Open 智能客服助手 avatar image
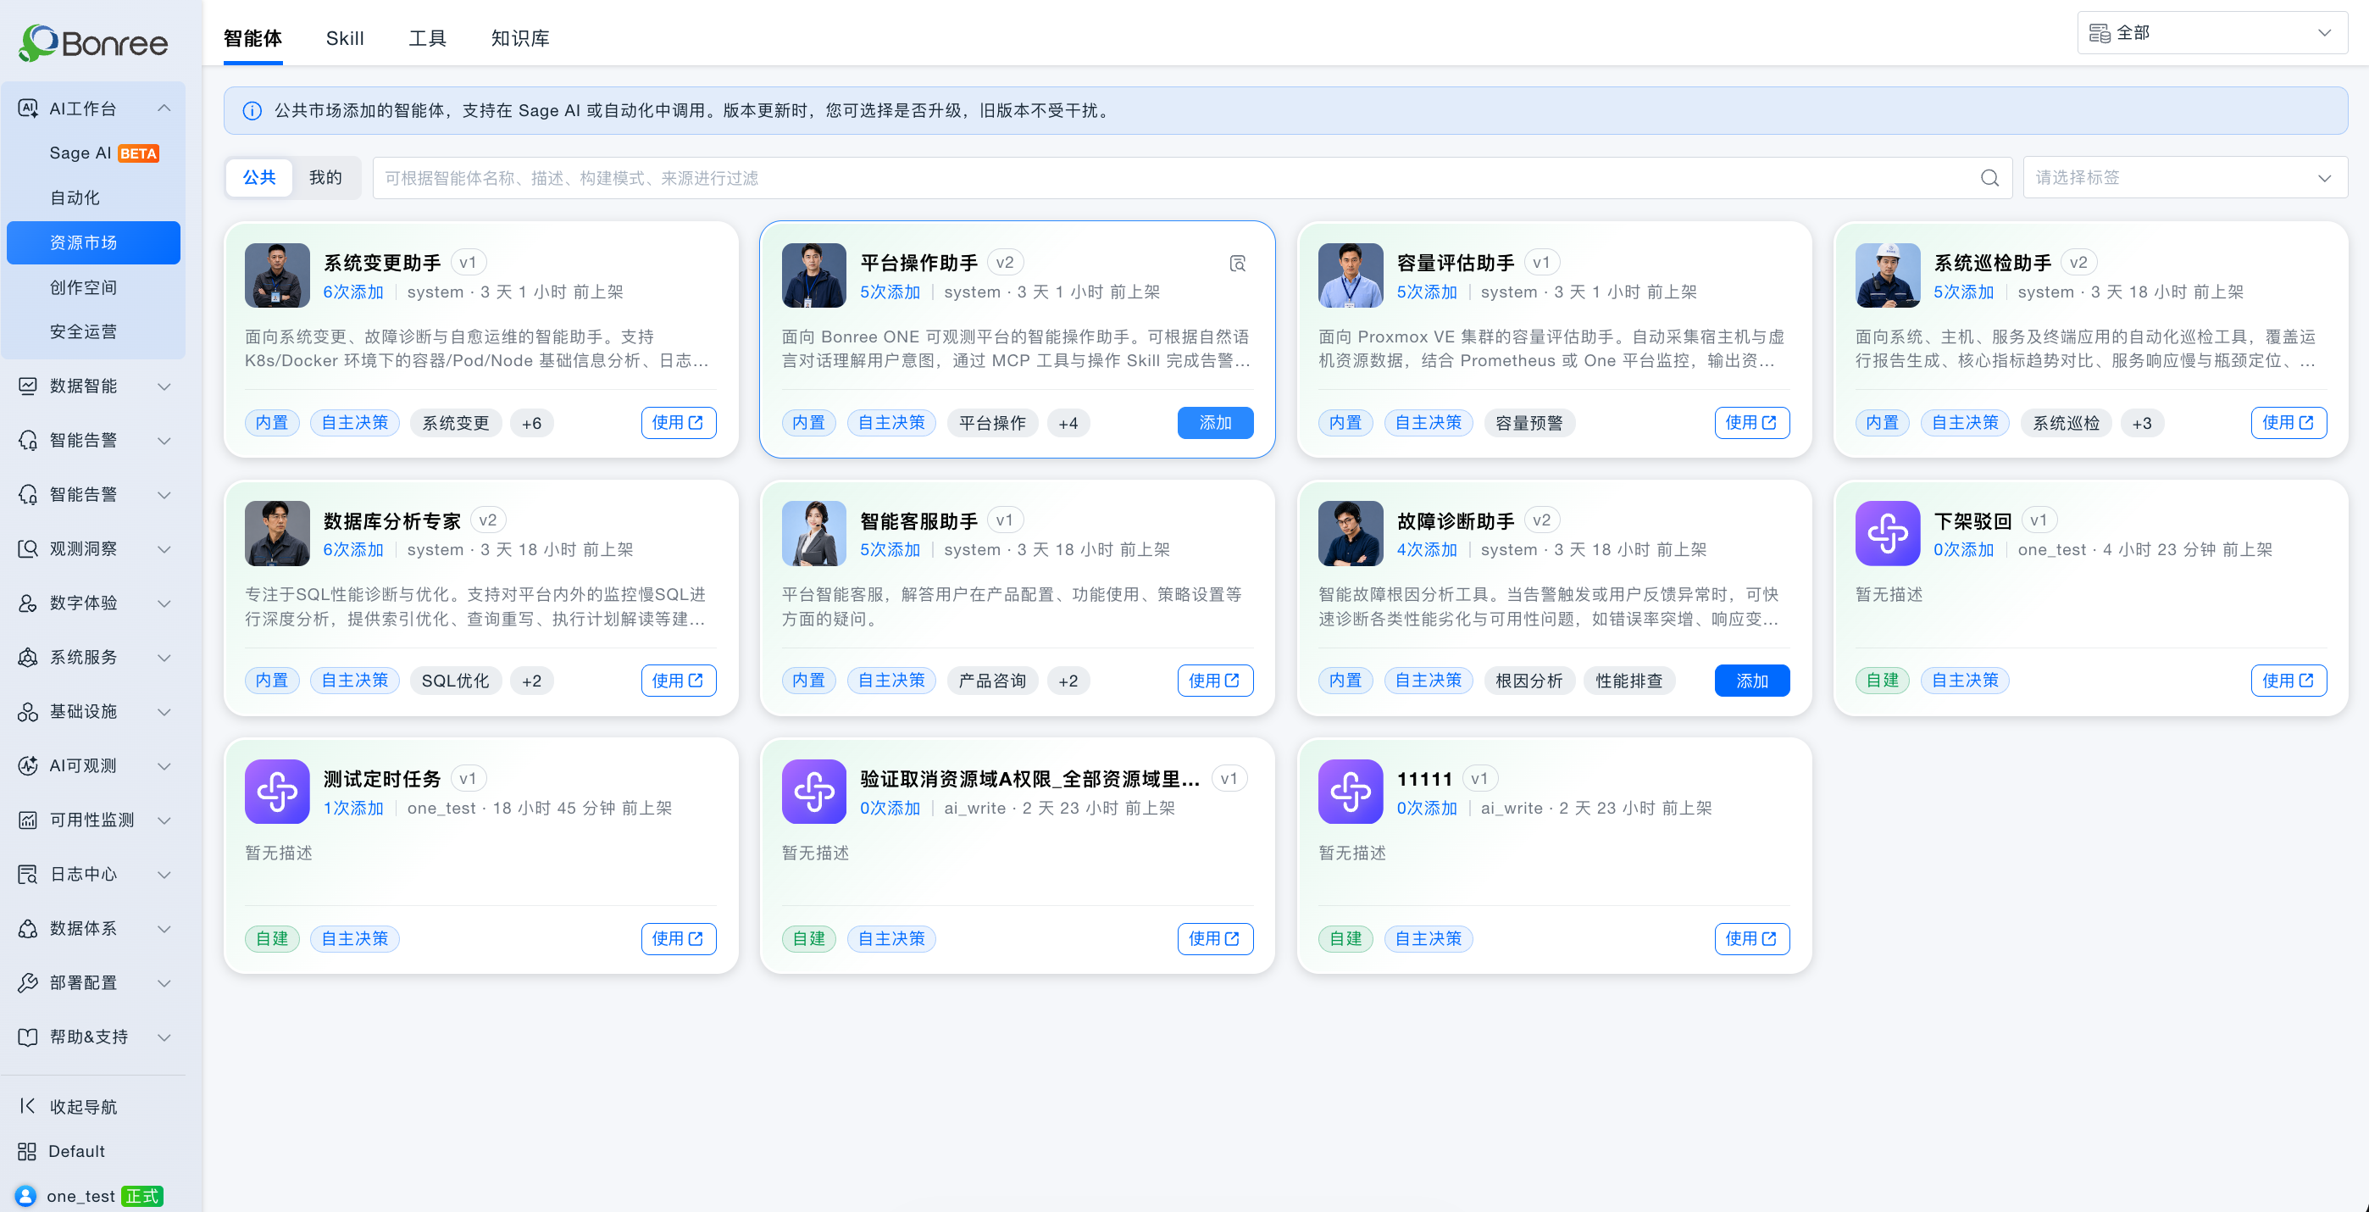The image size is (2369, 1212). pyautogui.click(x=814, y=533)
